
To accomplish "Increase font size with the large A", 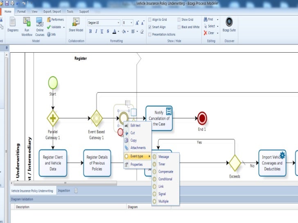I will pyautogui.click(x=137, y=23).
